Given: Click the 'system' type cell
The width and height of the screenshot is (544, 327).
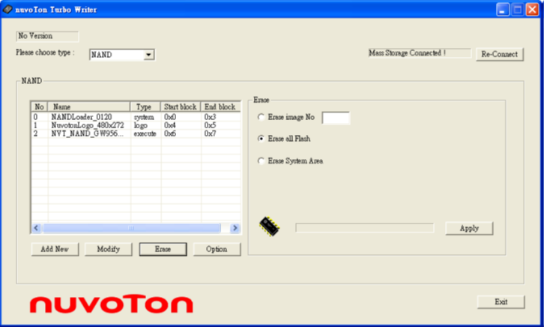Looking at the screenshot, I should point(144,117).
